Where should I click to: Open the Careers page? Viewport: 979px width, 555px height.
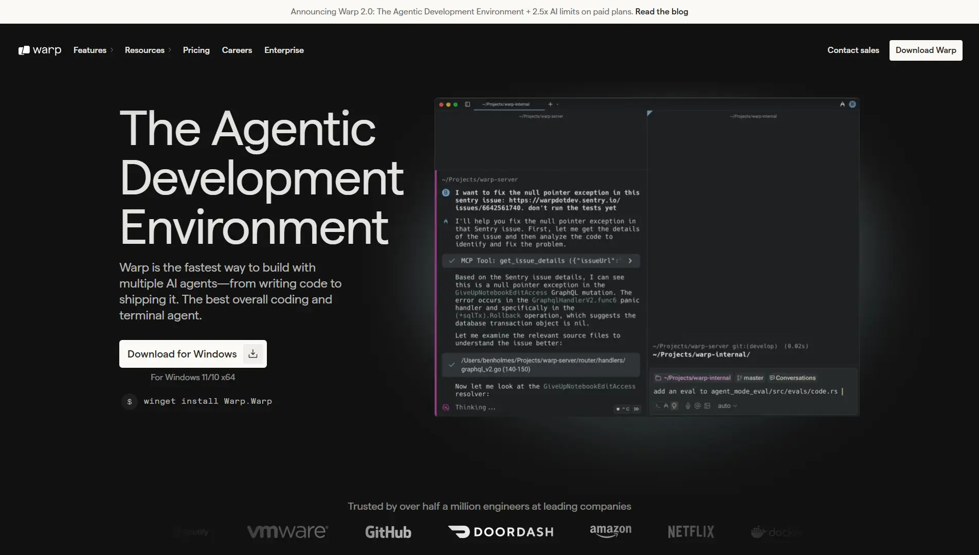pos(237,50)
